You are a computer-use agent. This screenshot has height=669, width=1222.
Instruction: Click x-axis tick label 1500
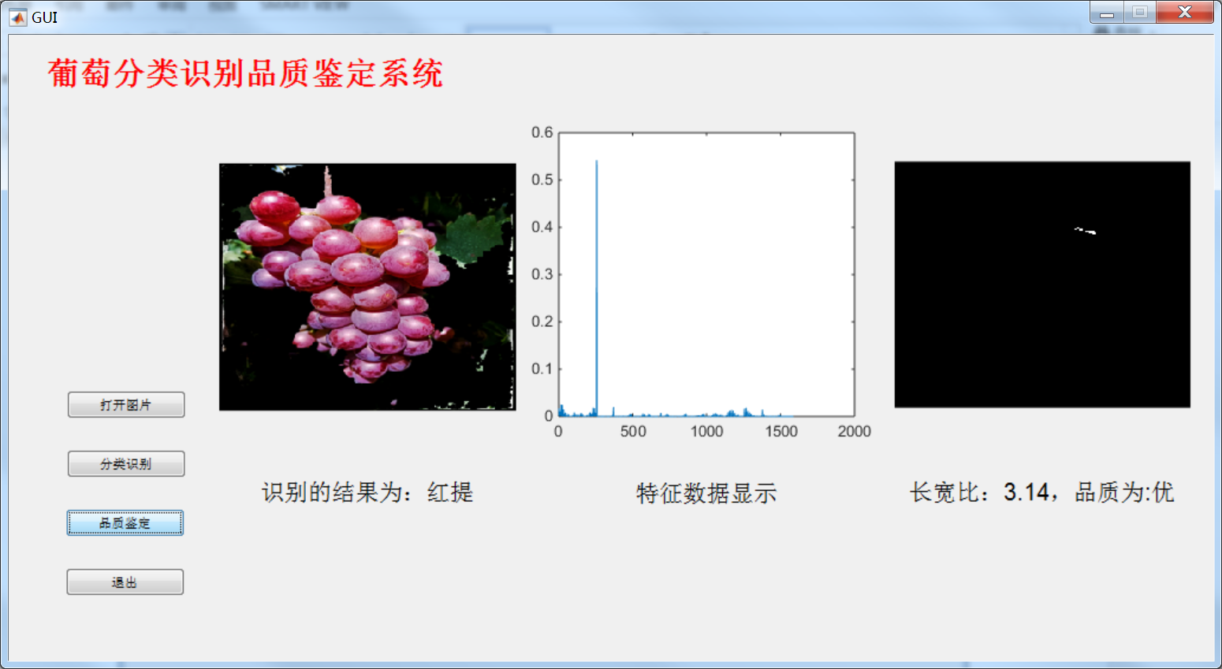[781, 431]
